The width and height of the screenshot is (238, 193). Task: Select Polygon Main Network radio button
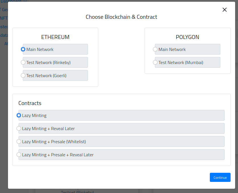pyautogui.click(x=155, y=49)
